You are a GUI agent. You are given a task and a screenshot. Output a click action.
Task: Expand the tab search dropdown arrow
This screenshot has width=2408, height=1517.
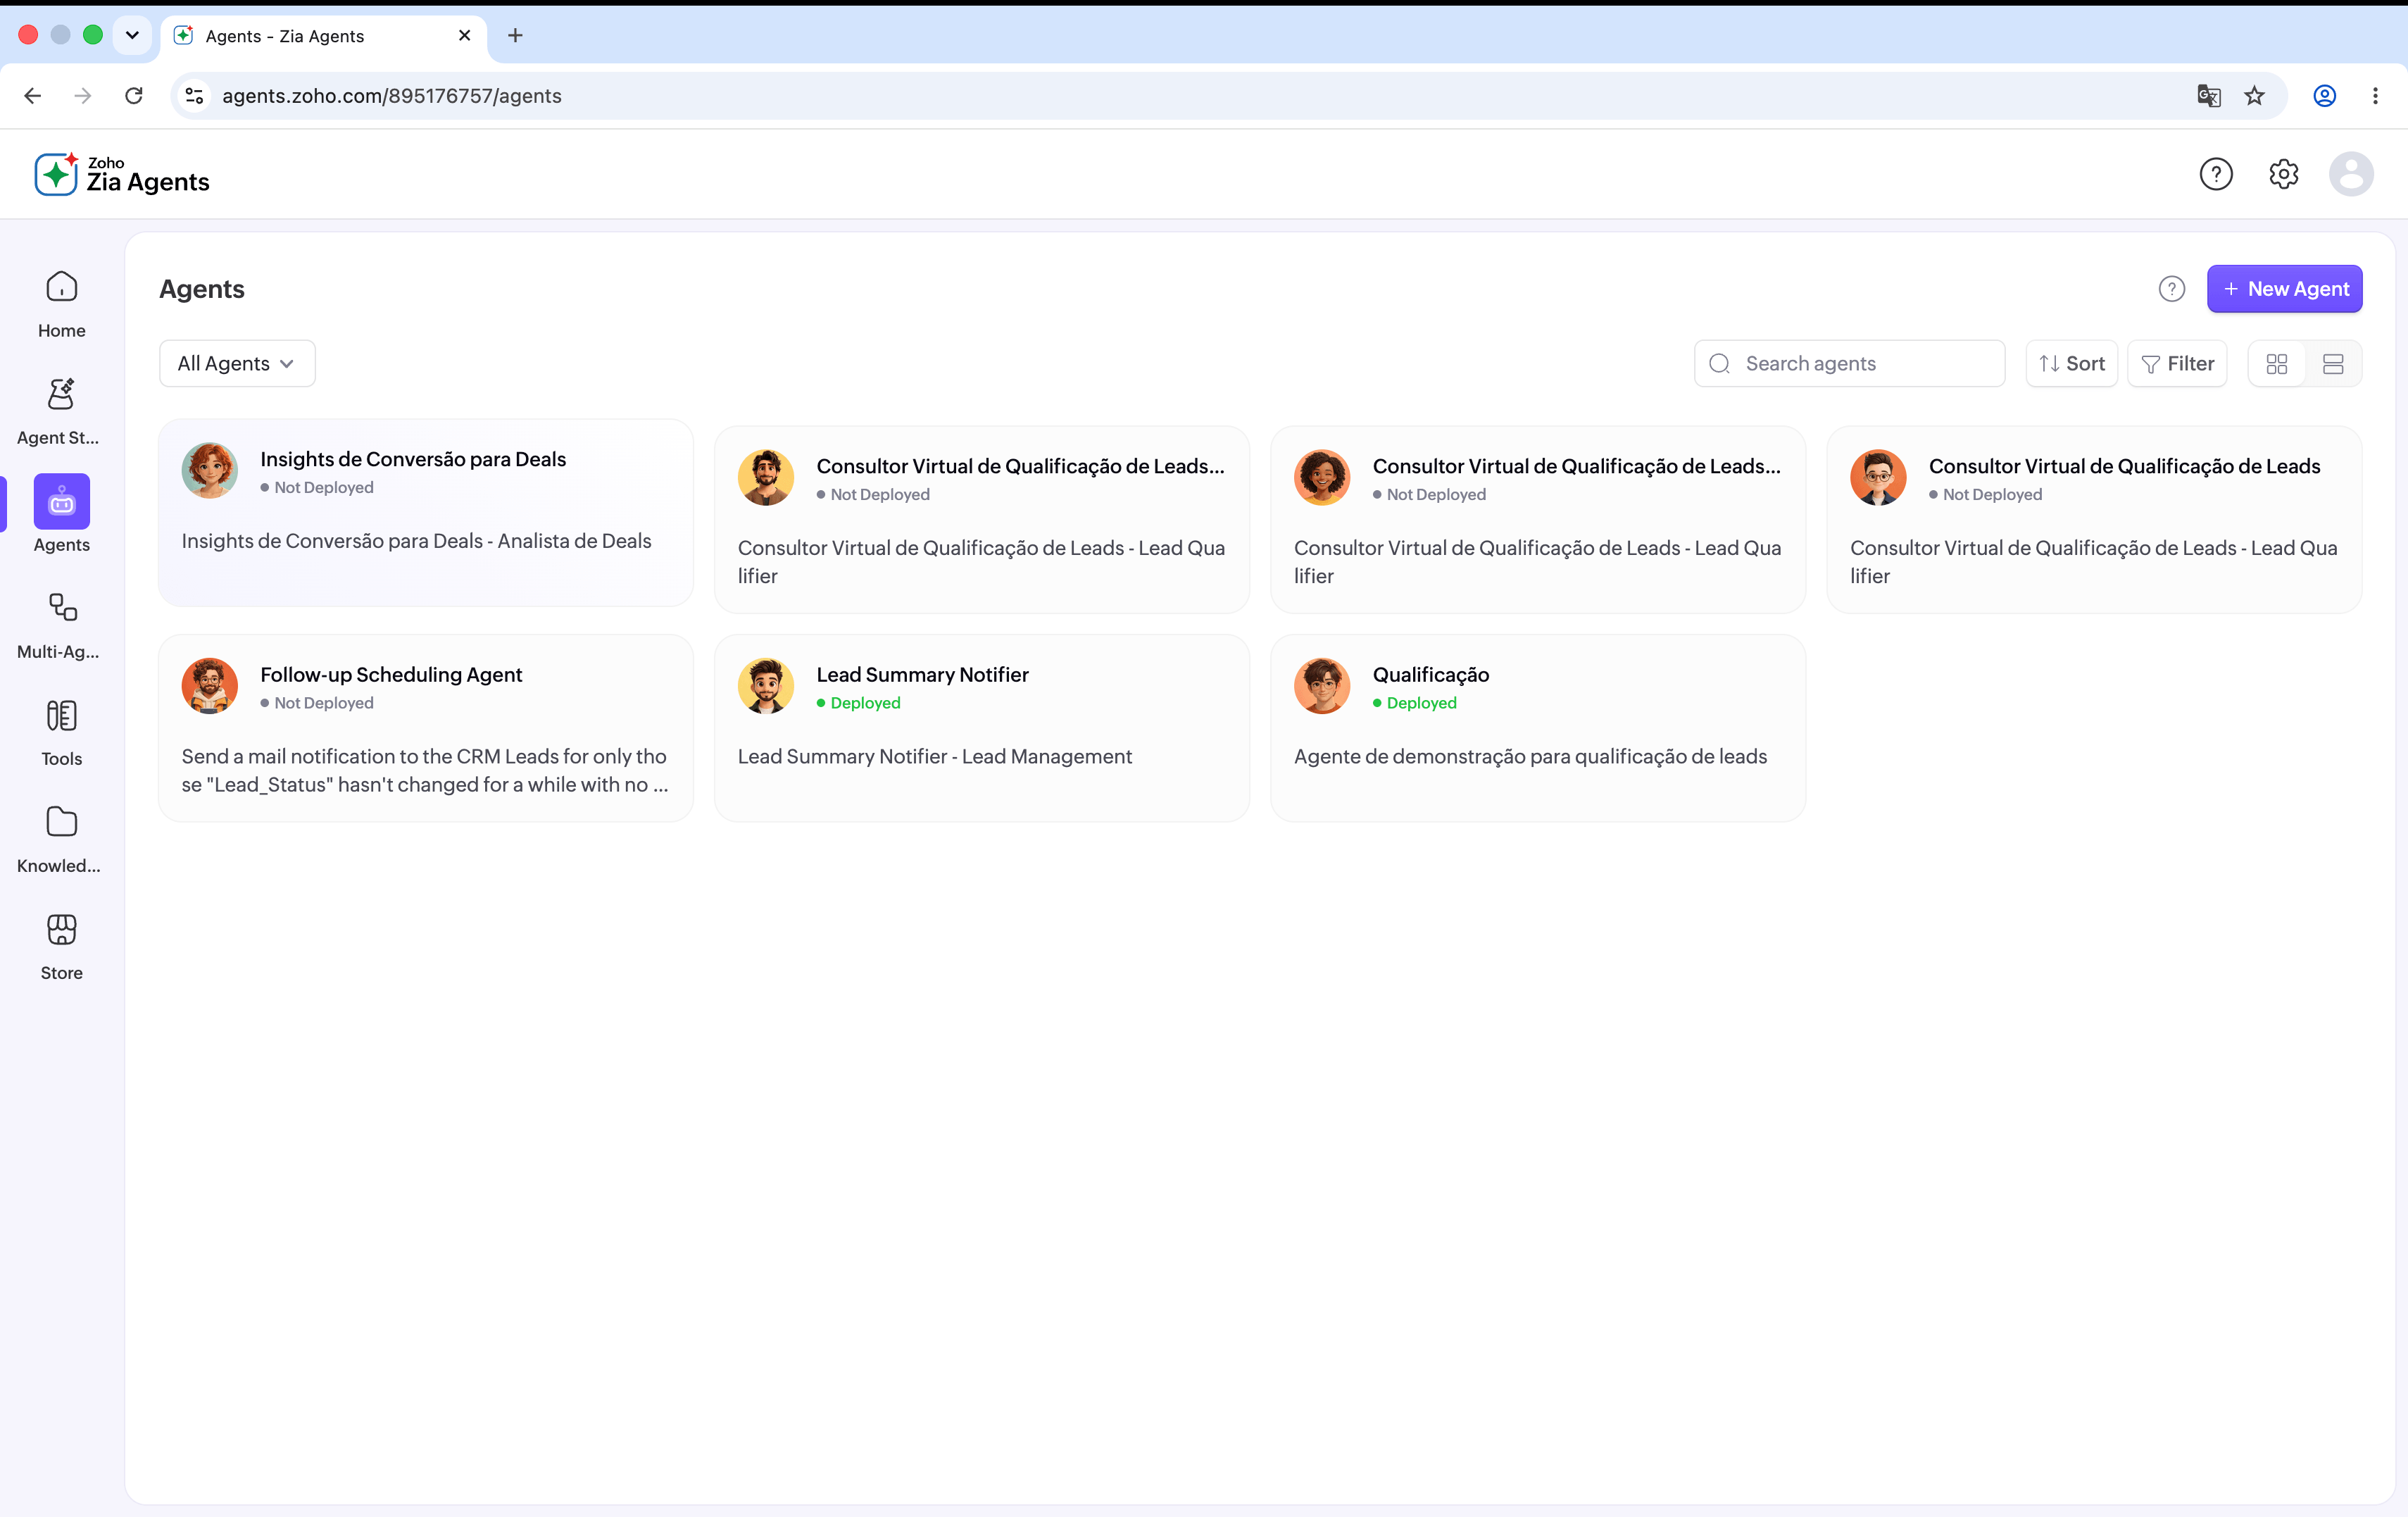coord(132,35)
